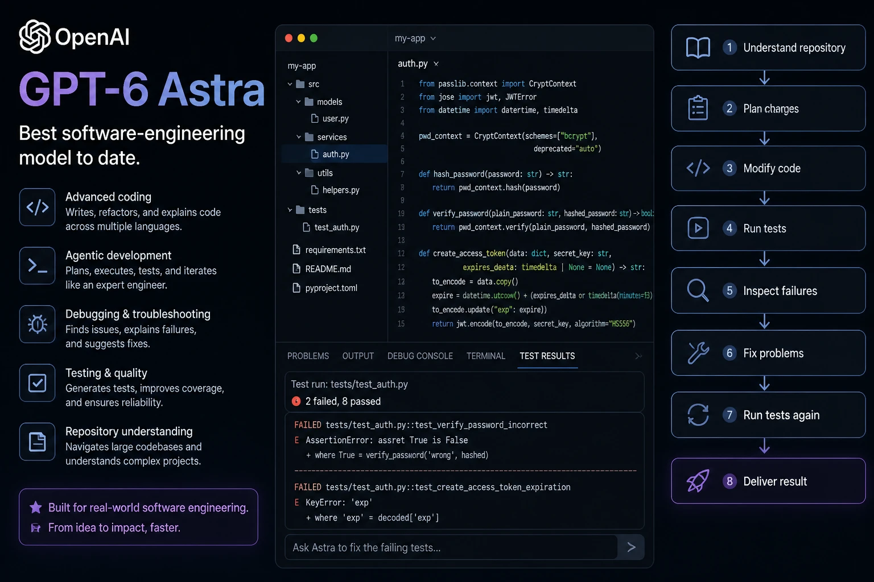Collapse the models folder chevron
This screenshot has width=874, height=582.
pos(299,102)
